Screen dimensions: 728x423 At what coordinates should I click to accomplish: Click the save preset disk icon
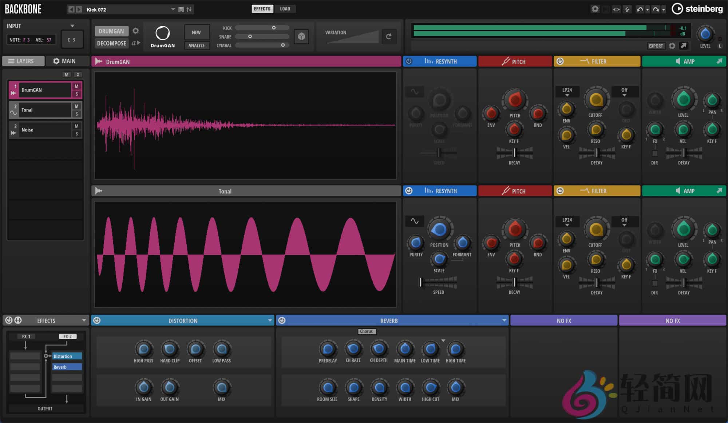181,9
